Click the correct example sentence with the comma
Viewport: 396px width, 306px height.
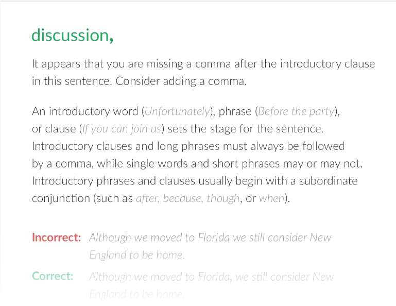click(211, 285)
